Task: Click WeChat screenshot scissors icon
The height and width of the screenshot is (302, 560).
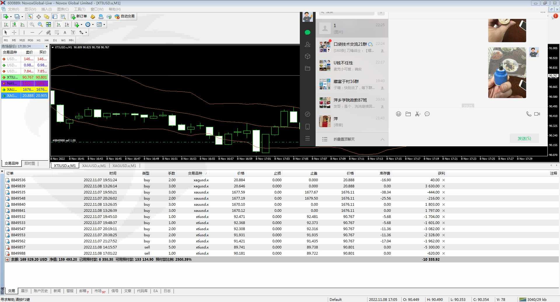Action: 418,114
